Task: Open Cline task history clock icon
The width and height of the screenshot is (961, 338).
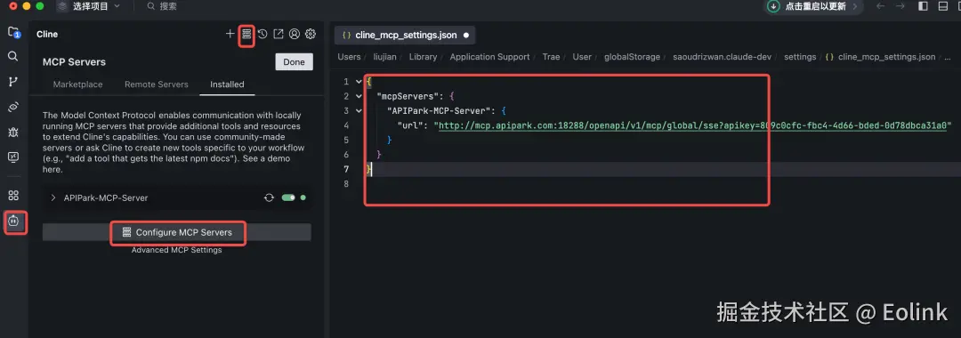Action: pyautogui.click(x=262, y=34)
